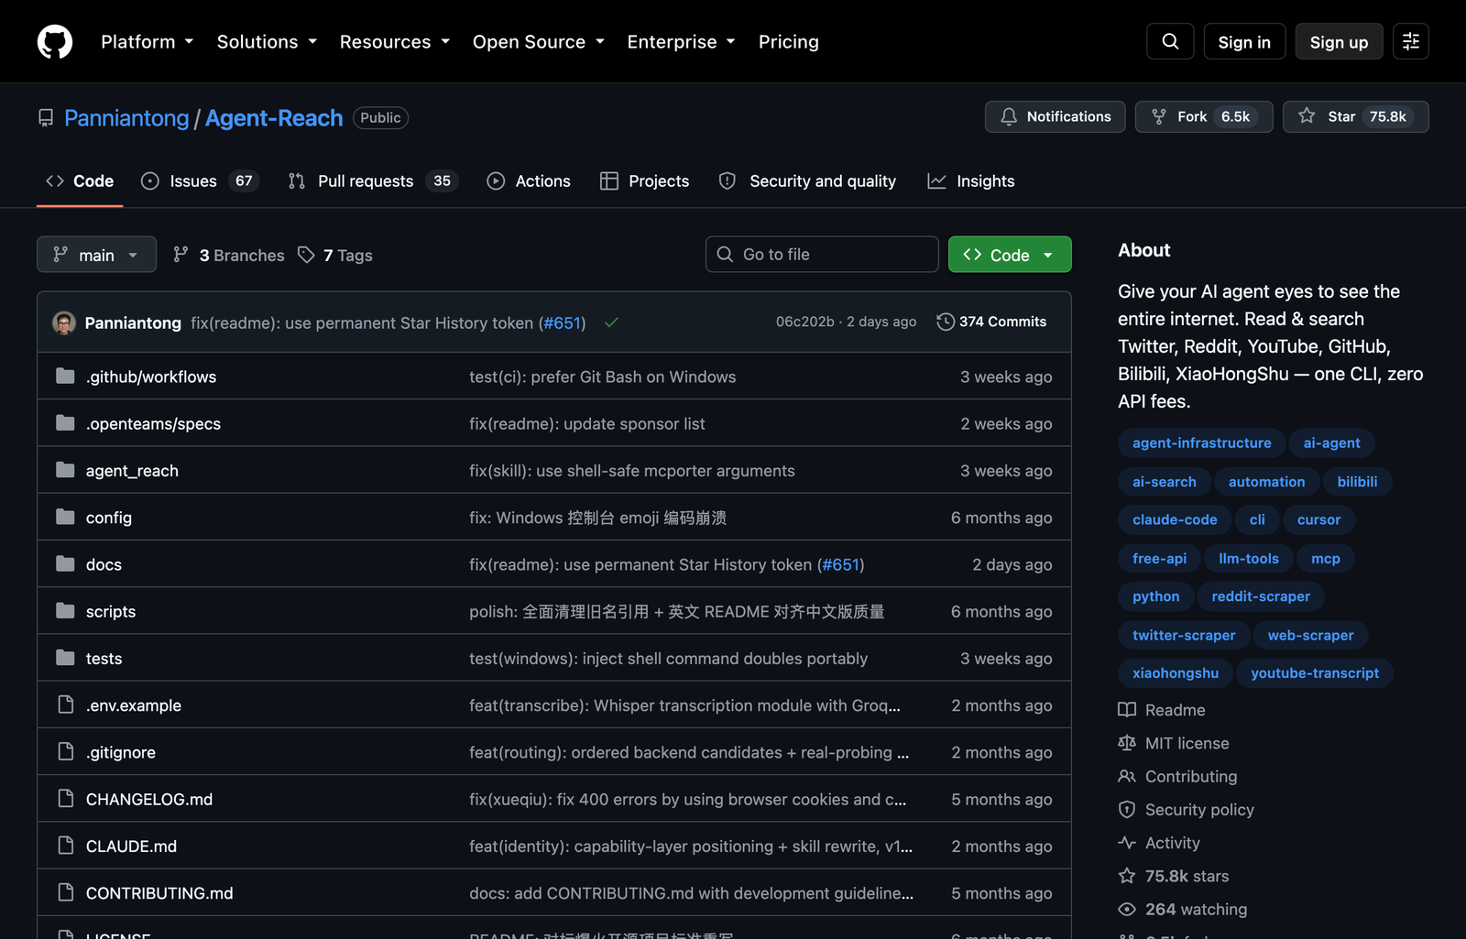Open the Projects tab
Image resolution: width=1466 pixels, height=939 pixels.
[x=644, y=181]
